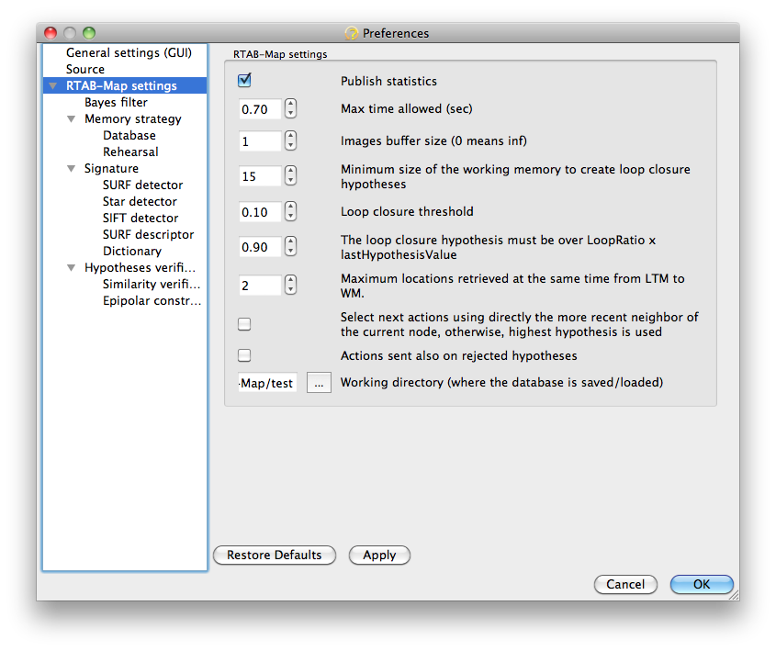Uncheck the Publish statistics checkbox
The width and height of the screenshot is (776, 651).
coord(244,80)
